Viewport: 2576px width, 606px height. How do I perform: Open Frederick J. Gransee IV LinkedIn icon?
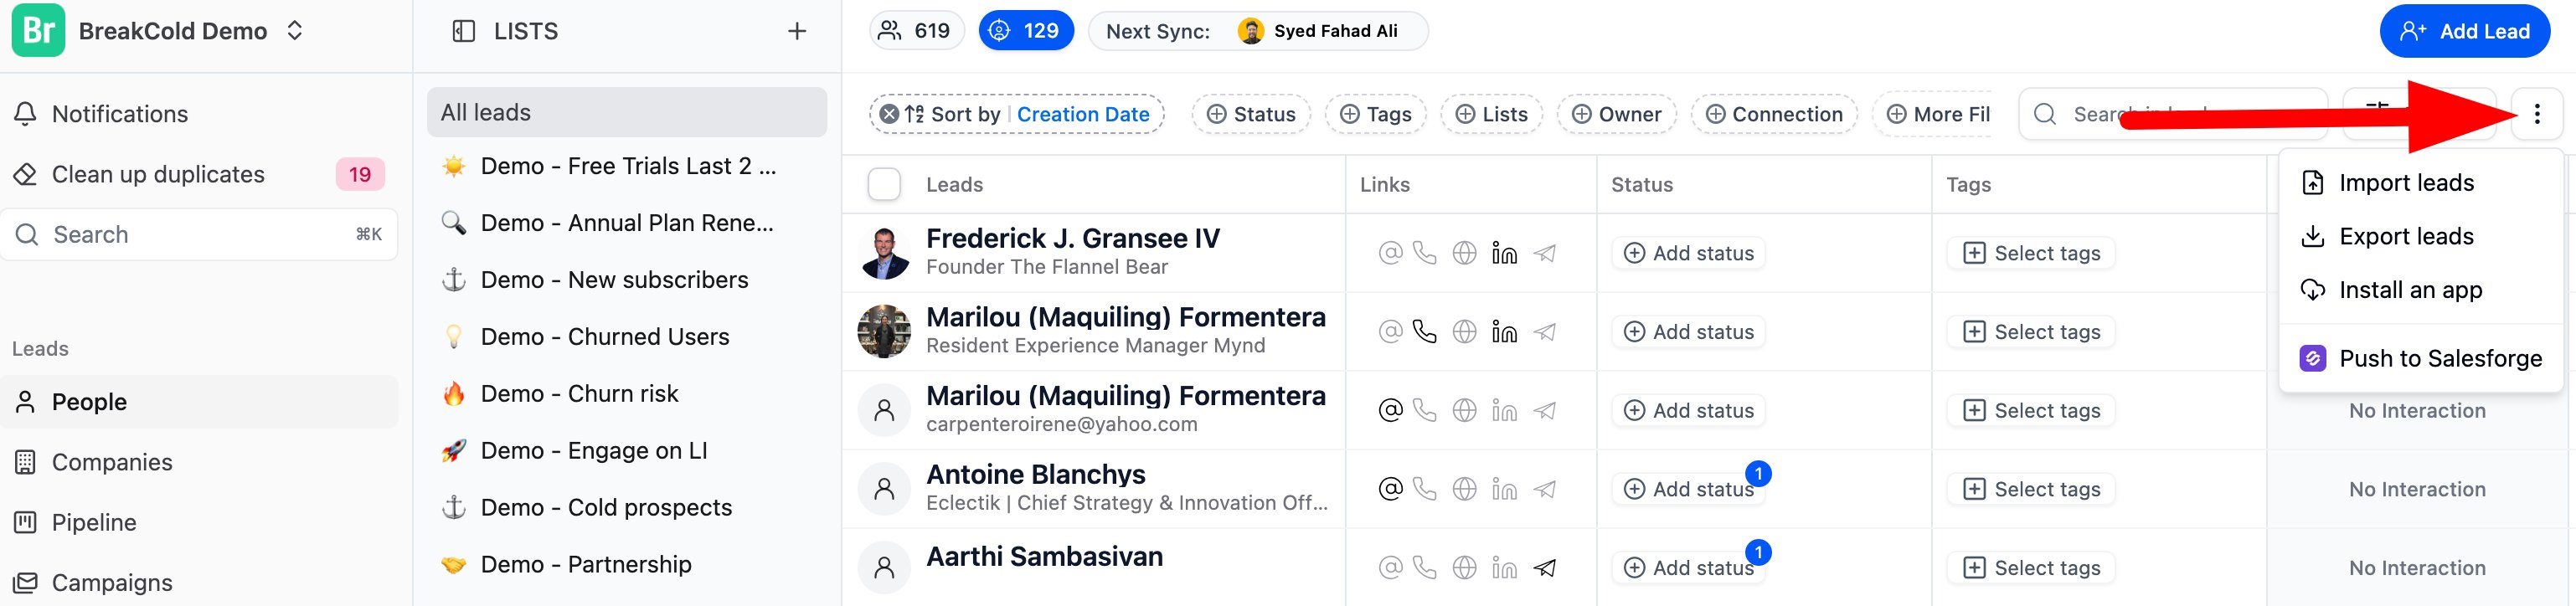(1504, 253)
